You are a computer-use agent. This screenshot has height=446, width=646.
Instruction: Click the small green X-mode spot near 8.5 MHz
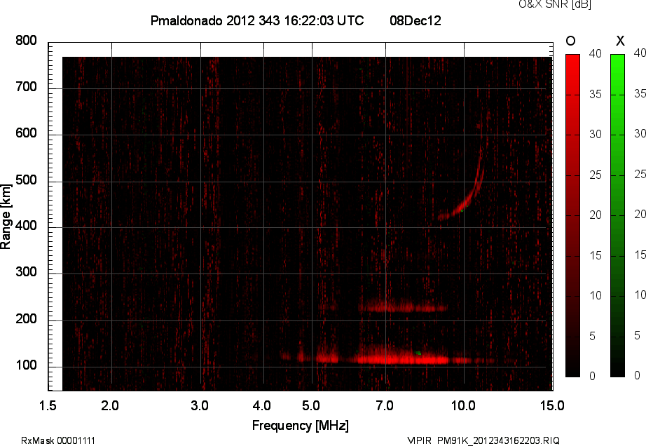click(418, 353)
